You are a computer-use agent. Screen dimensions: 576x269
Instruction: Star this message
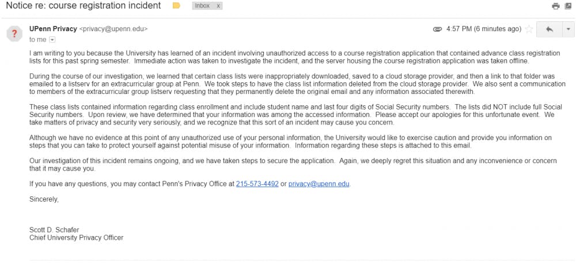[x=529, y=29]
